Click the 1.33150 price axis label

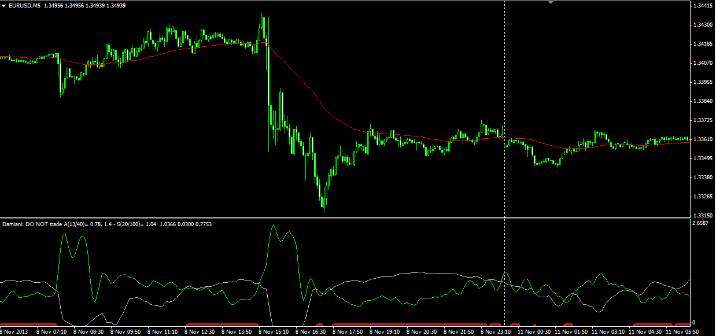pos(702,215)
